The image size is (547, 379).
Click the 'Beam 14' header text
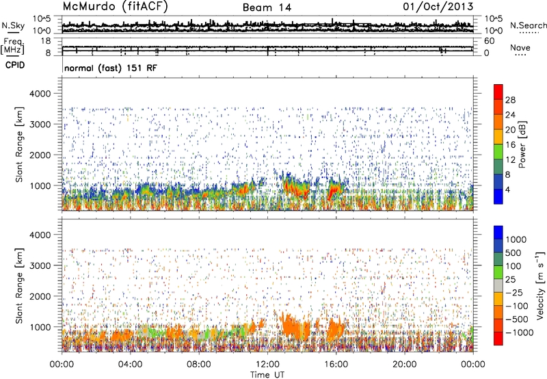tap(267, 8)
